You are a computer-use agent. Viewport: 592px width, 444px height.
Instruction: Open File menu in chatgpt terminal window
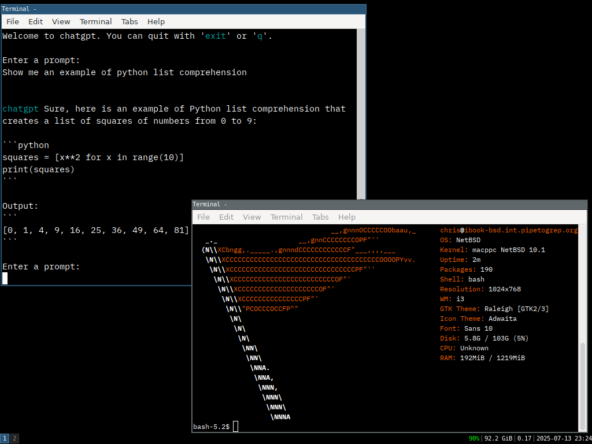(13, 21)
